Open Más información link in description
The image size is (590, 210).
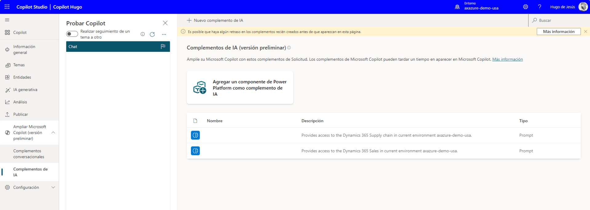tap(507, 59)
